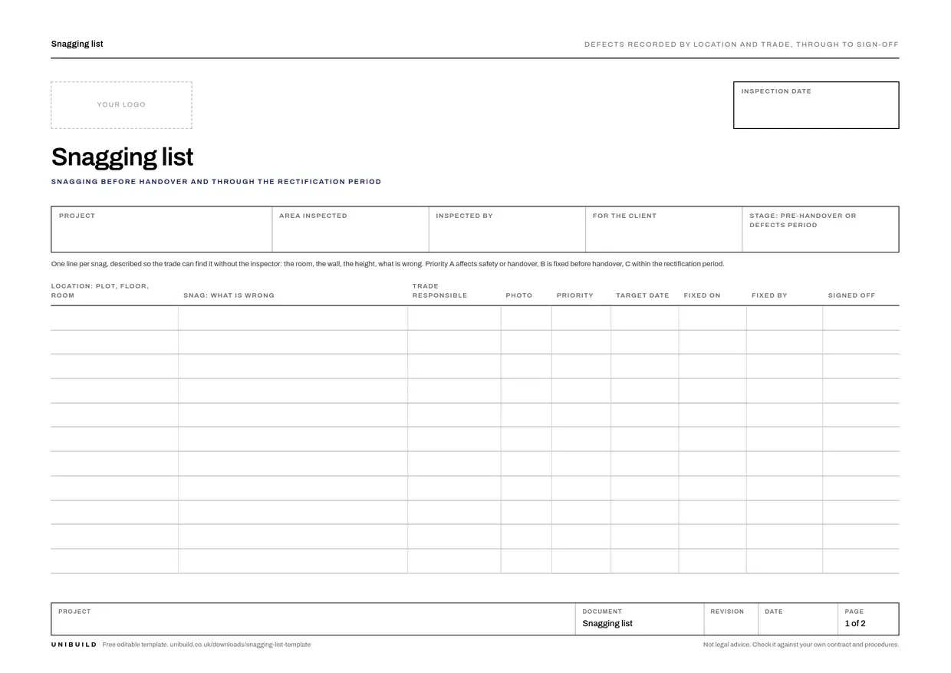Click the 'YOUR LOGO' placeholder box
951x673 pixels.
point(121,105)
